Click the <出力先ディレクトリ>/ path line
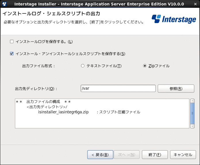The height and width of the screenshot is (165, 200). click(x=47, y=107)
